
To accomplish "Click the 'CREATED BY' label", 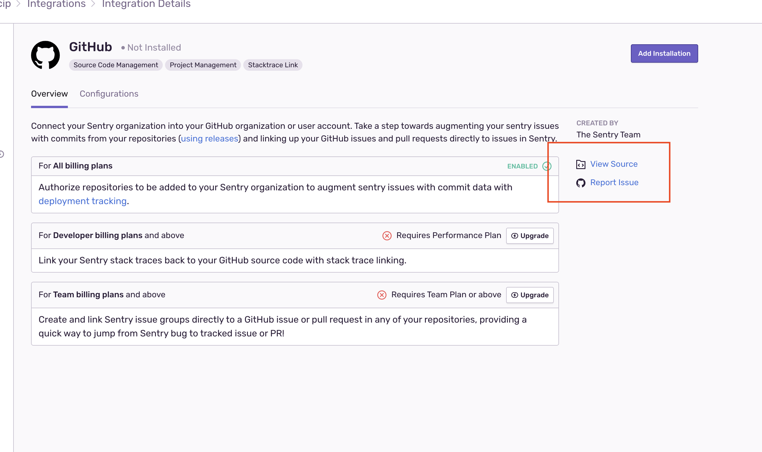I will pyautogui.click(x=597, y=123).
